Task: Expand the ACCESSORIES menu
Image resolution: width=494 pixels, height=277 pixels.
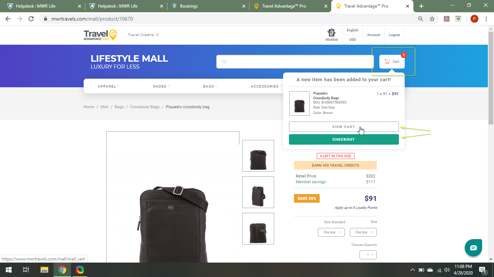Action: click(266, 86)
